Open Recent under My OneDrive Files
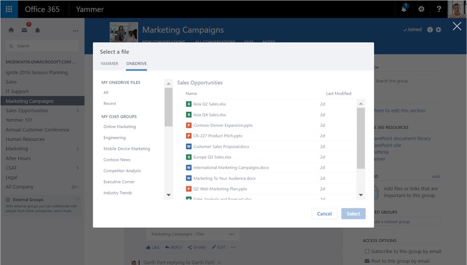Image resolution: width=467 pixels, height=265 pixels. 110,103
